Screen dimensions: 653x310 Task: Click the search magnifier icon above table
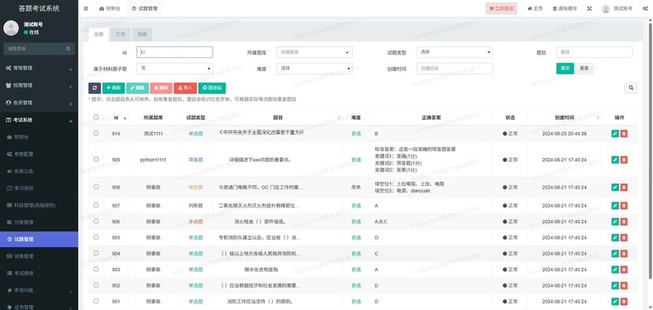(631, 88)
